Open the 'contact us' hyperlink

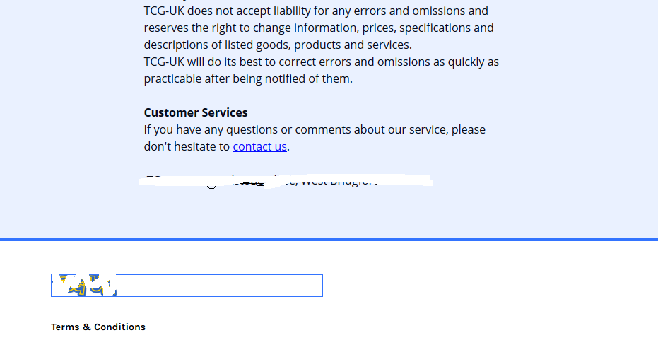pos(260,146)
